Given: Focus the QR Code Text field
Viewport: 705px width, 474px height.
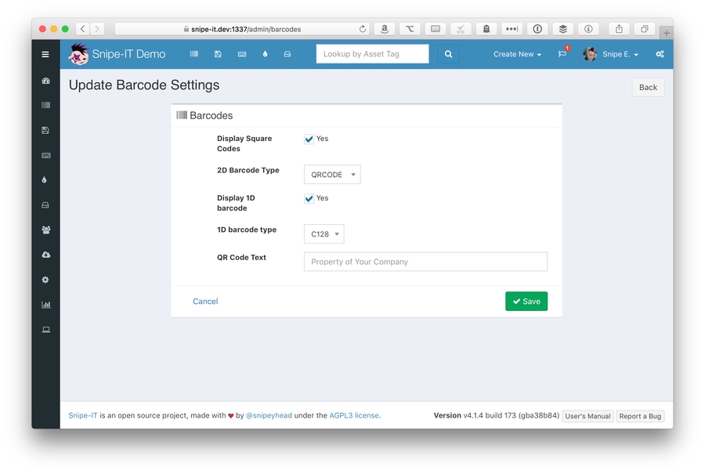Looking at the screenshot, I should point(425,262).
